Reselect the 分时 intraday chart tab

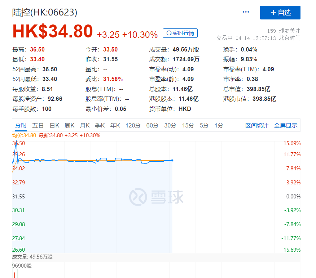click(21, 126)
